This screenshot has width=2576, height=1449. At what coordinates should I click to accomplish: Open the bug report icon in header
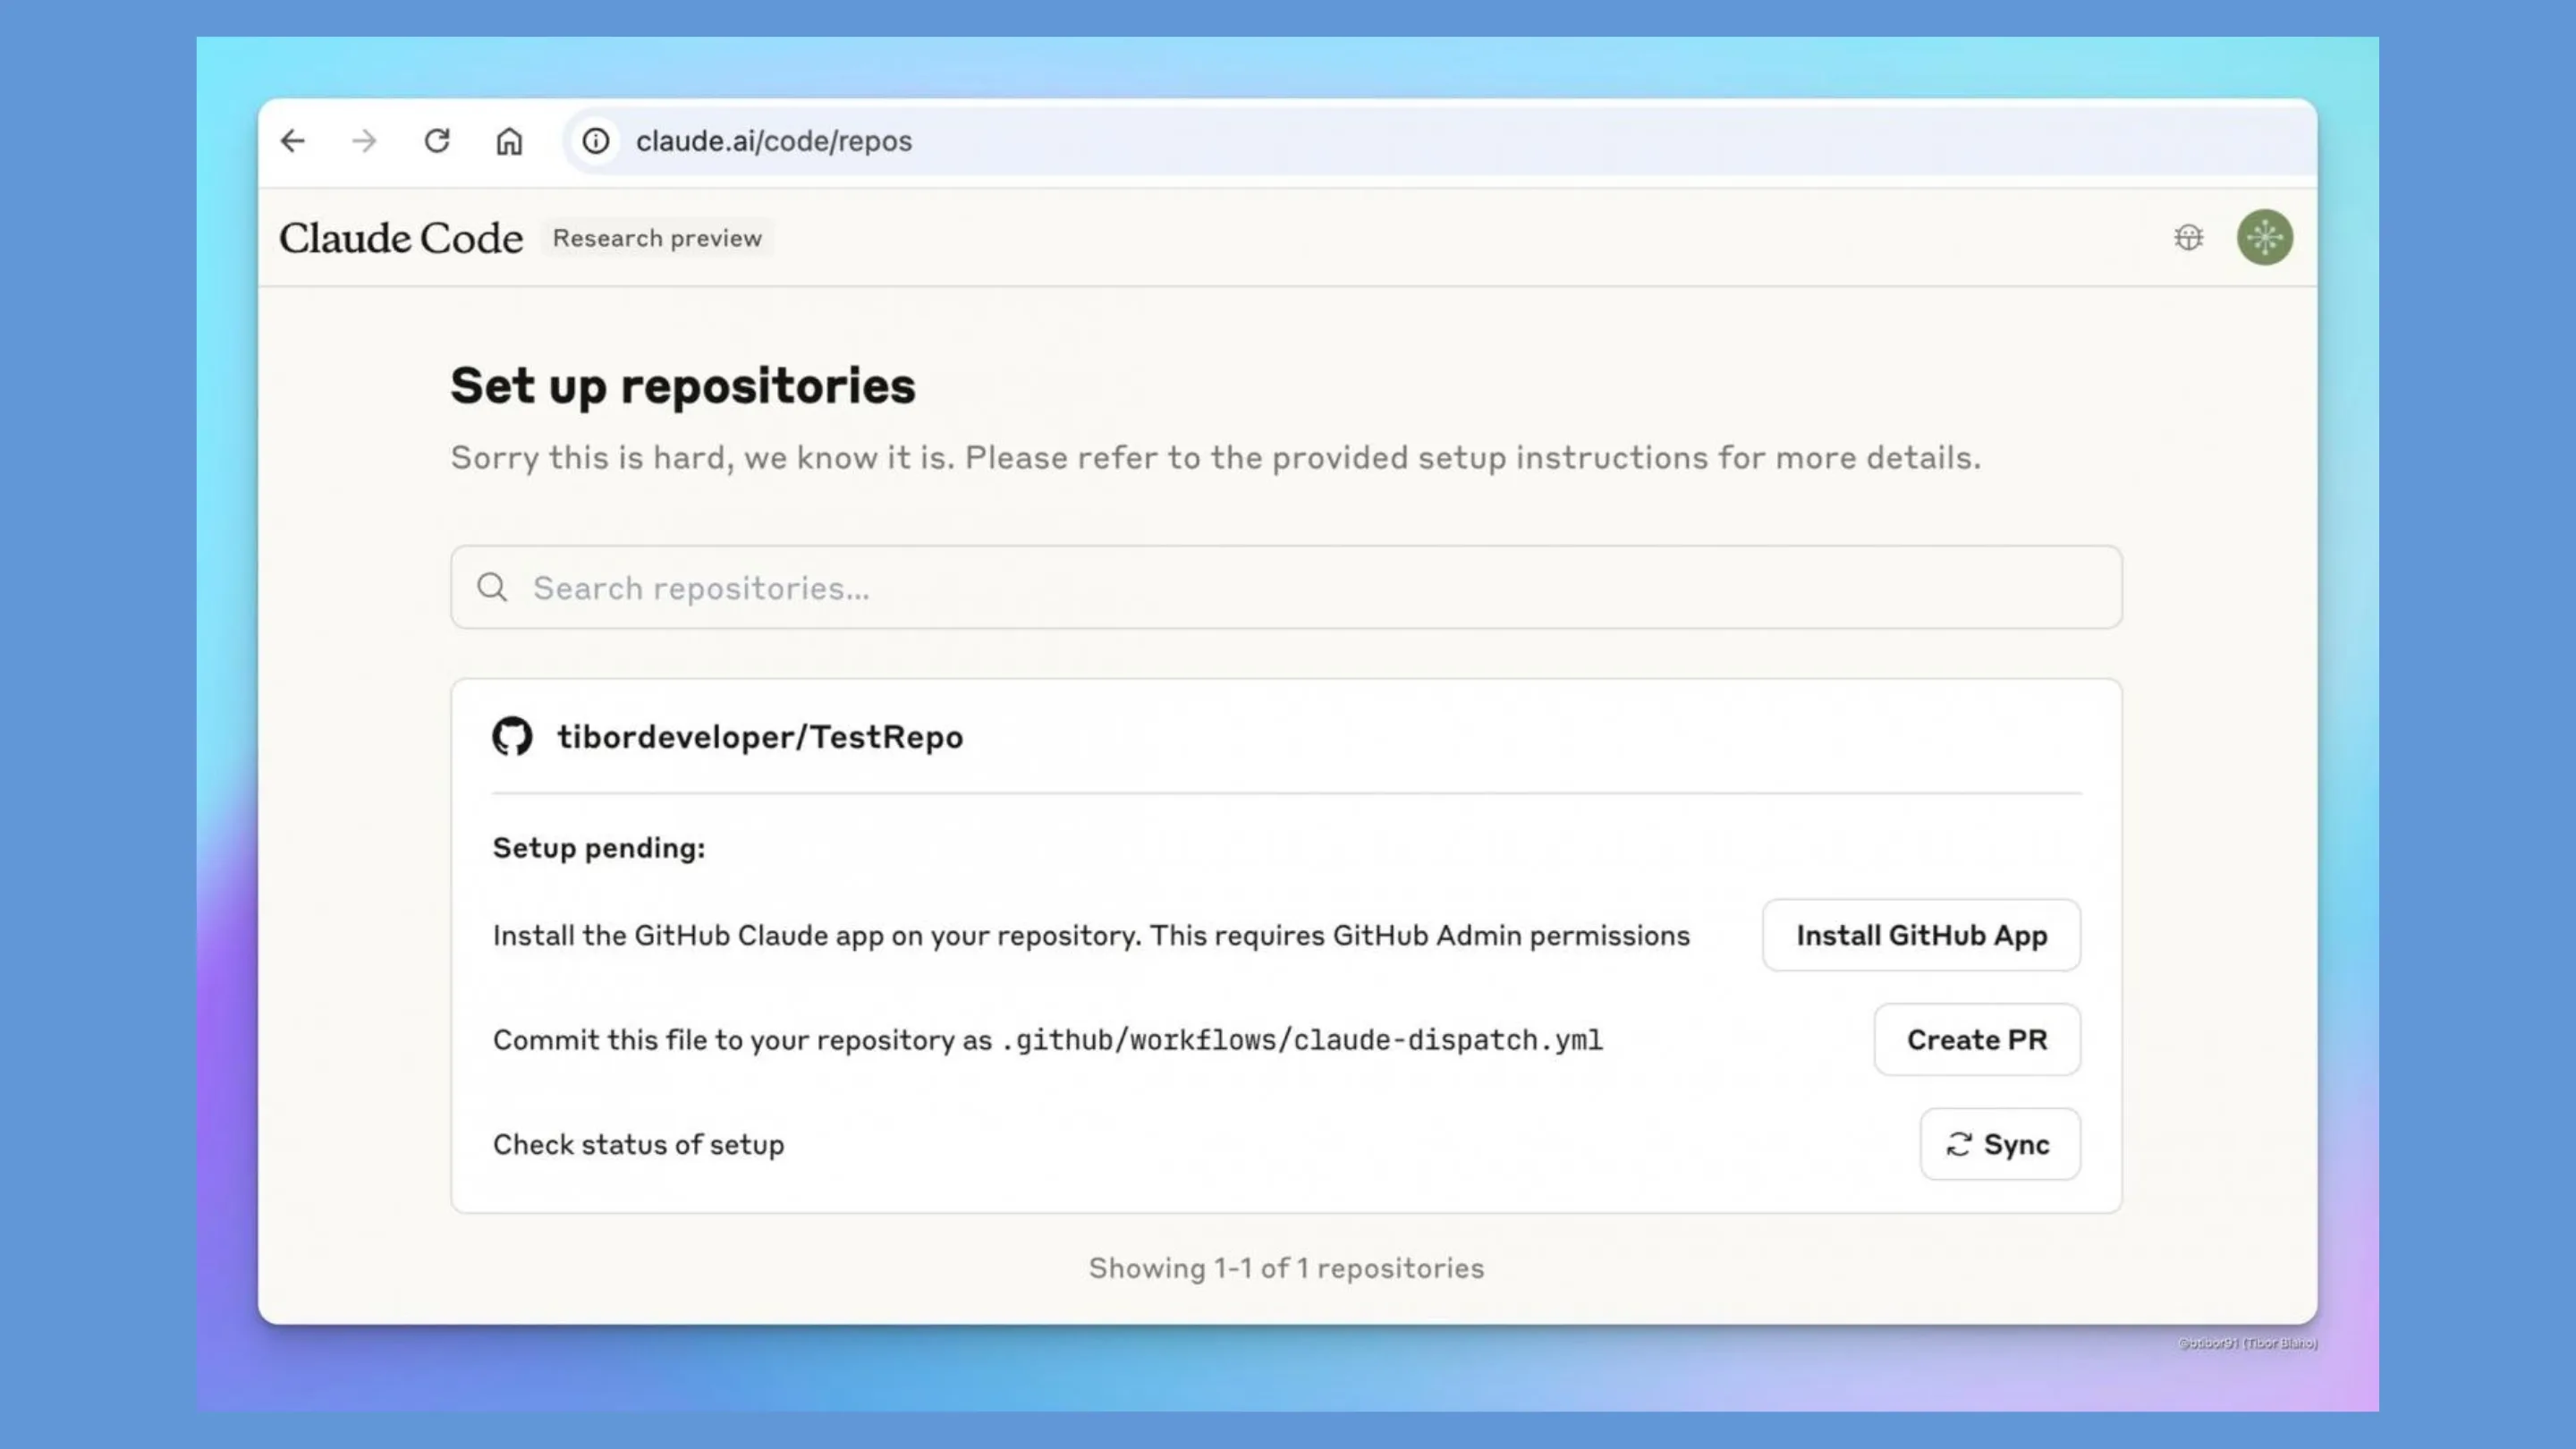click(x=2188, y=238)
